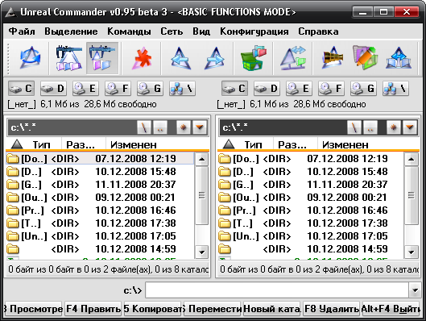
Task: Click the orange pencil multi-rename icon
Action: pos(365,58)
